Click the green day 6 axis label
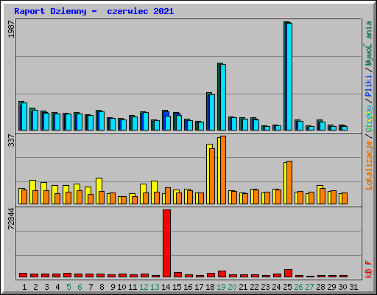The height and width of the screenshot is (295, 377). [x=80, y=287]
